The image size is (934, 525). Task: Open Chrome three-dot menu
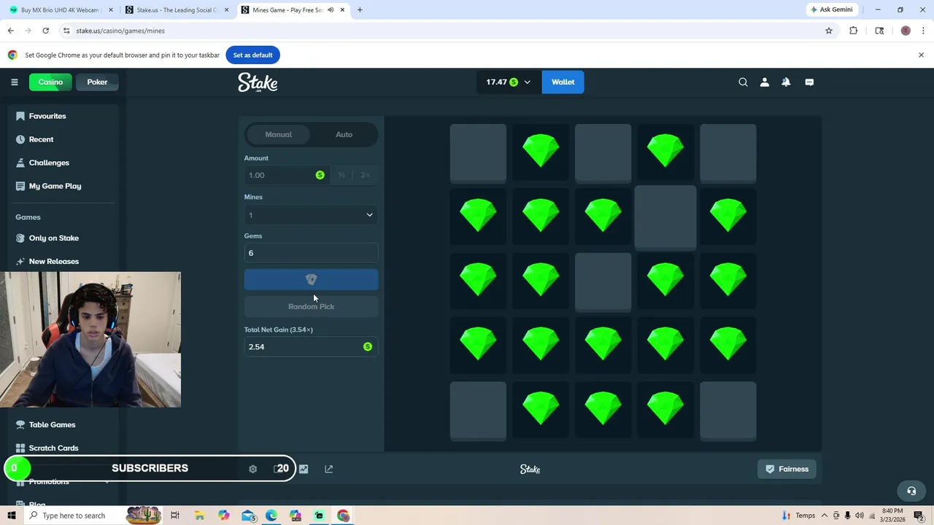click(x=923, y=31)
